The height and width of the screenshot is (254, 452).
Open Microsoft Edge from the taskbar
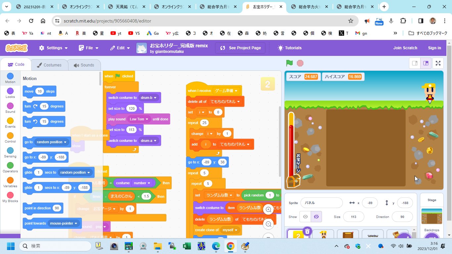(216, 246)
